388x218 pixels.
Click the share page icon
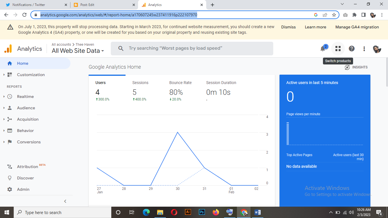[325, 15]
